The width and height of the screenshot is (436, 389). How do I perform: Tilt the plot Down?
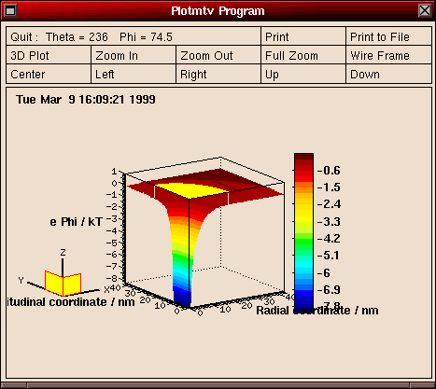coord(388,74)
